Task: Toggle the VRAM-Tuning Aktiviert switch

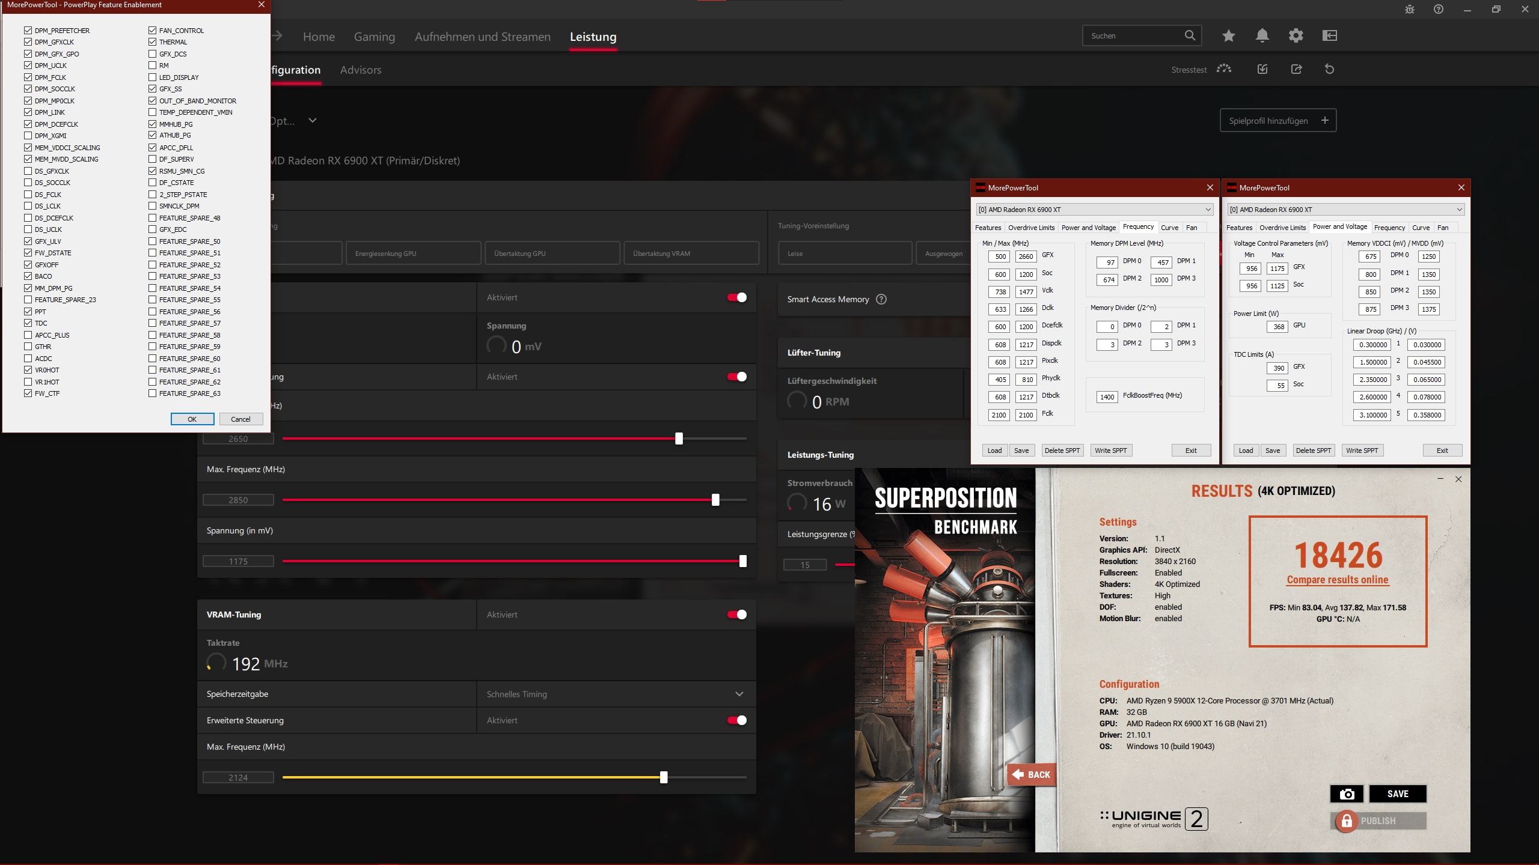Action: pyautogui.click(x=737, y=615)
